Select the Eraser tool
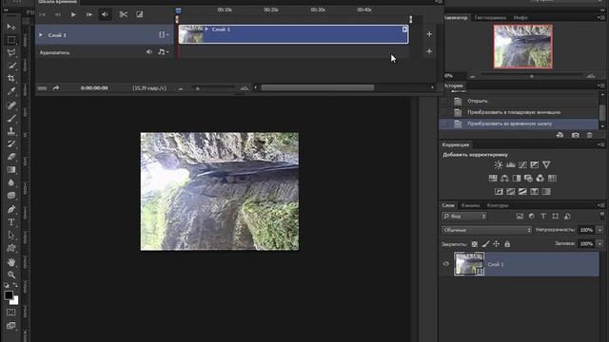The height and width of the screenshot is (342, 609). pos(11,157)
